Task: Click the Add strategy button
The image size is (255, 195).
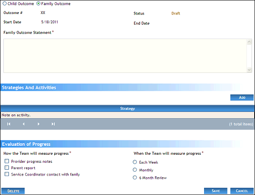Action: [242, 97]
